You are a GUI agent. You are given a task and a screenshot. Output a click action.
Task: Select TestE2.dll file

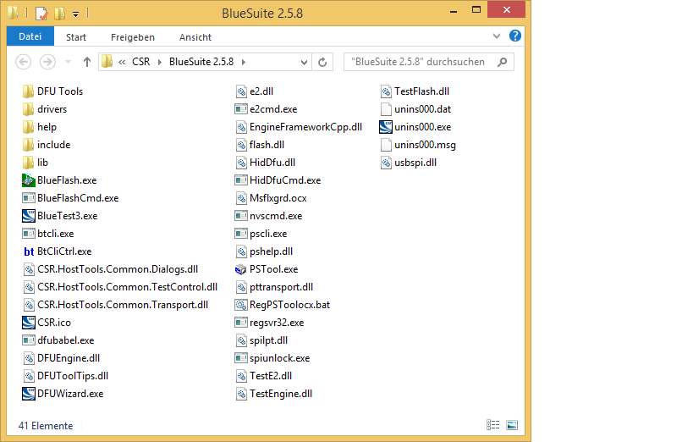(x=263, y=376)
